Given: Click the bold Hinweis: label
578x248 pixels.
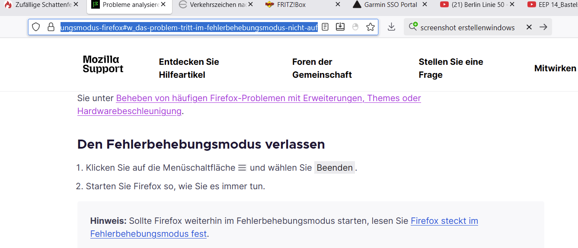Looking at the screenshot, I should pyautogui.click(x=108, y=221).
